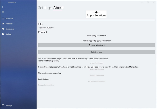Click the Toledo Vanderson link
Image resolution: width=157 pixels, height=109 pixels.
97,75
